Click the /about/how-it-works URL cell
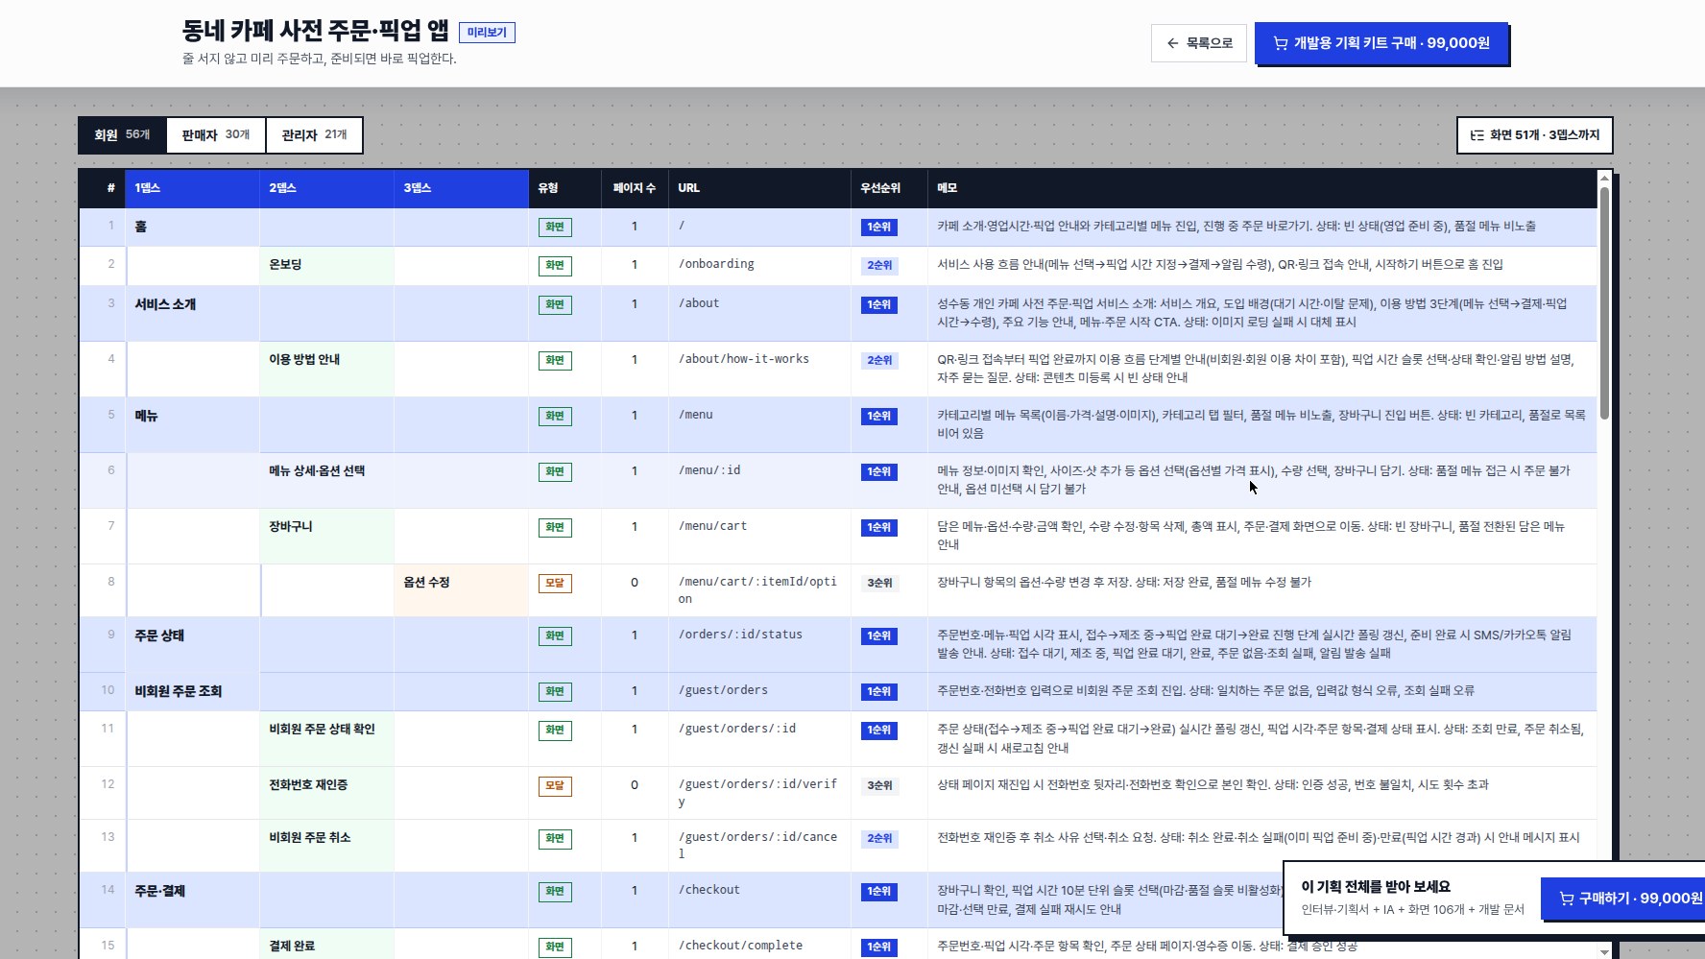The image size is (1705, 959). coord(759,369)
